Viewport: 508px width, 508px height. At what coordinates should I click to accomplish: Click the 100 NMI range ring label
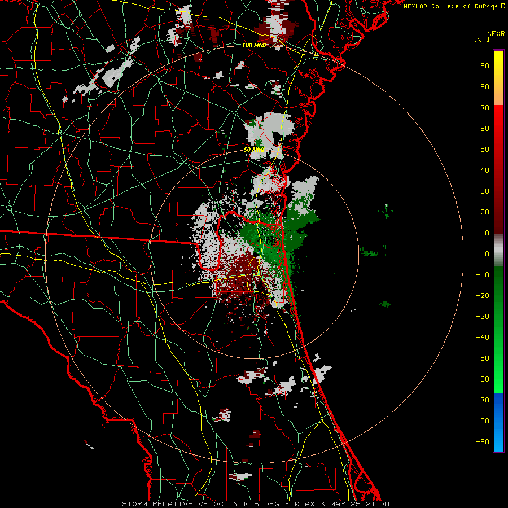pos(255,45)
